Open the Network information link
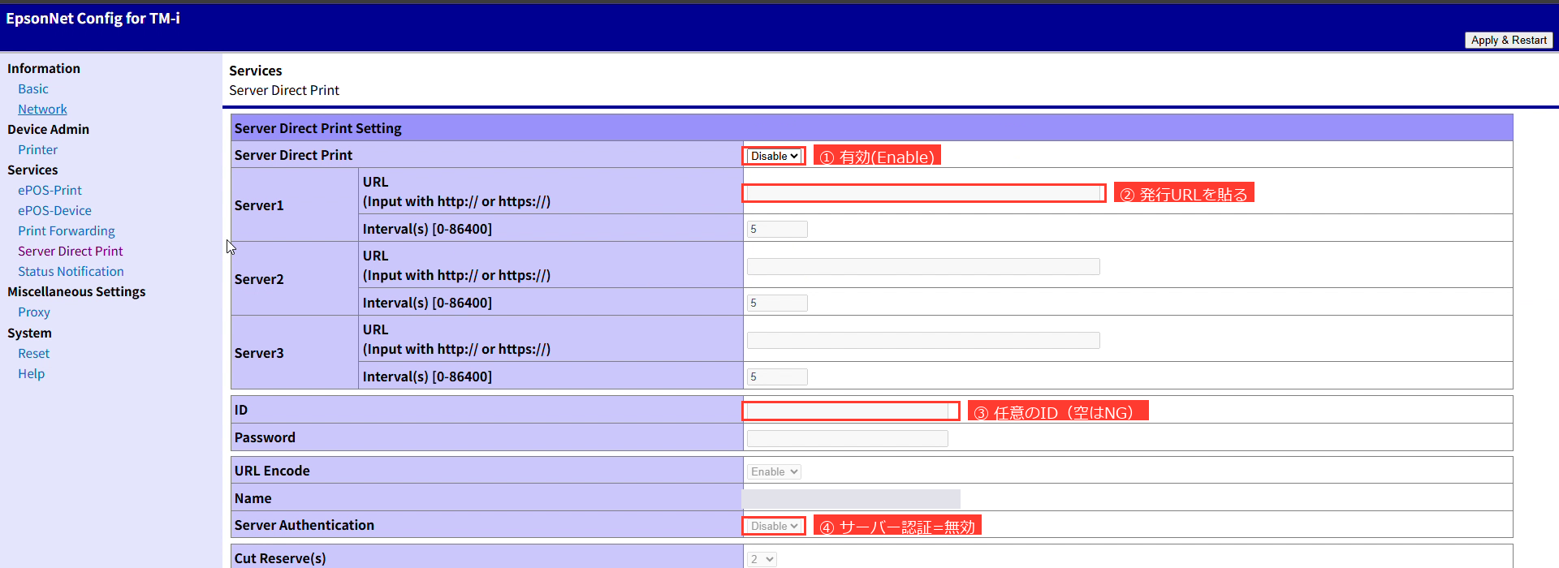The width and height of the screenshot is (1559, 568). click(42, 109)
